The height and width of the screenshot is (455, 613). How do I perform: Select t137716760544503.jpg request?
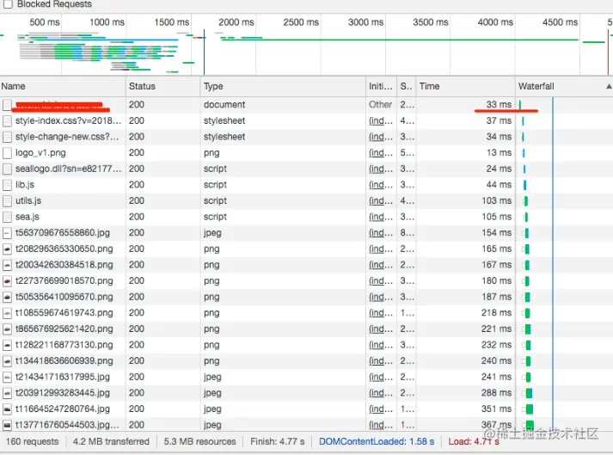pos(306,425)
